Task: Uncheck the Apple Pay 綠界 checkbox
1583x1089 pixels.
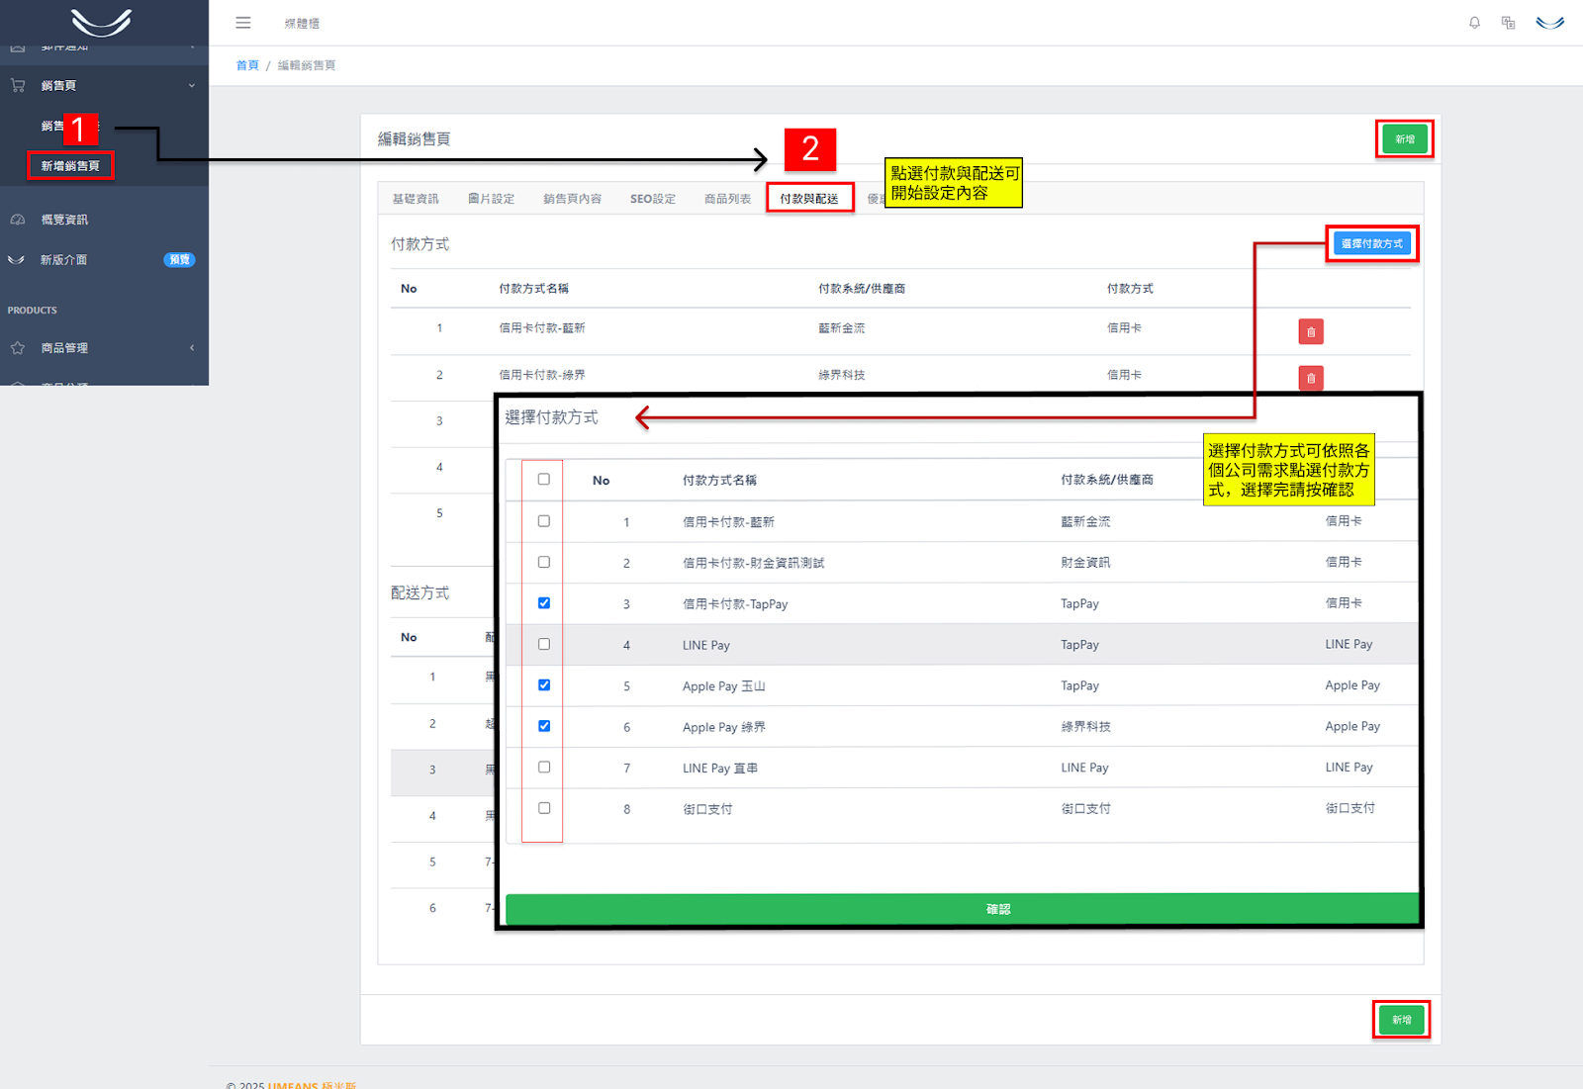Action: click(x=543, y=726)
